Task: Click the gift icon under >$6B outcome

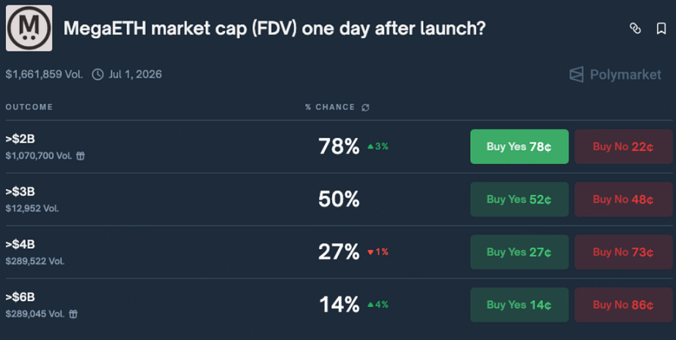Action: point(73,314)
